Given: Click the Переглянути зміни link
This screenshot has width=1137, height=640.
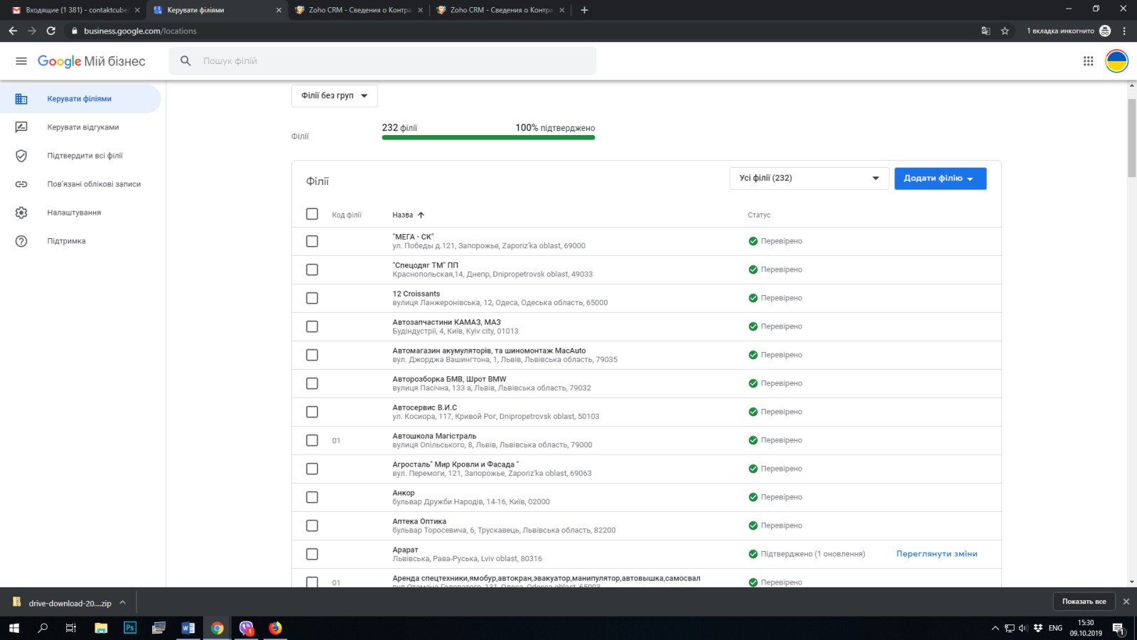Looking at the screenshot, I should pyautogui.click(x=937, y=554).
